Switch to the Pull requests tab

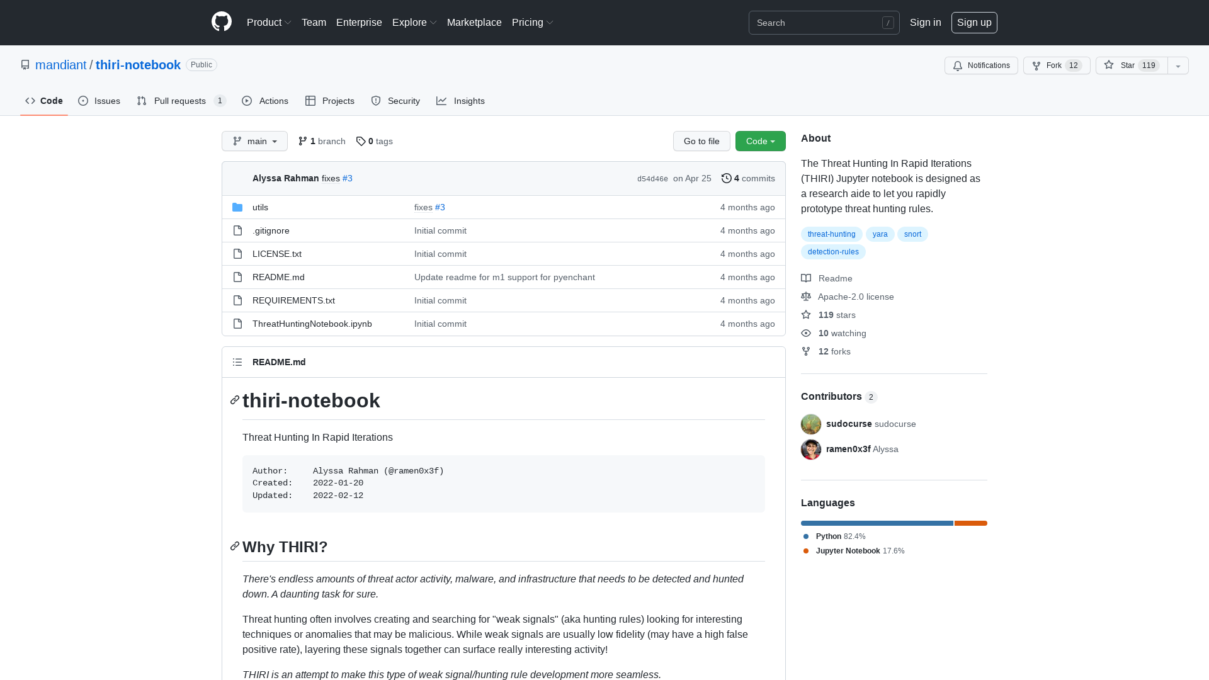coord(181,101)
